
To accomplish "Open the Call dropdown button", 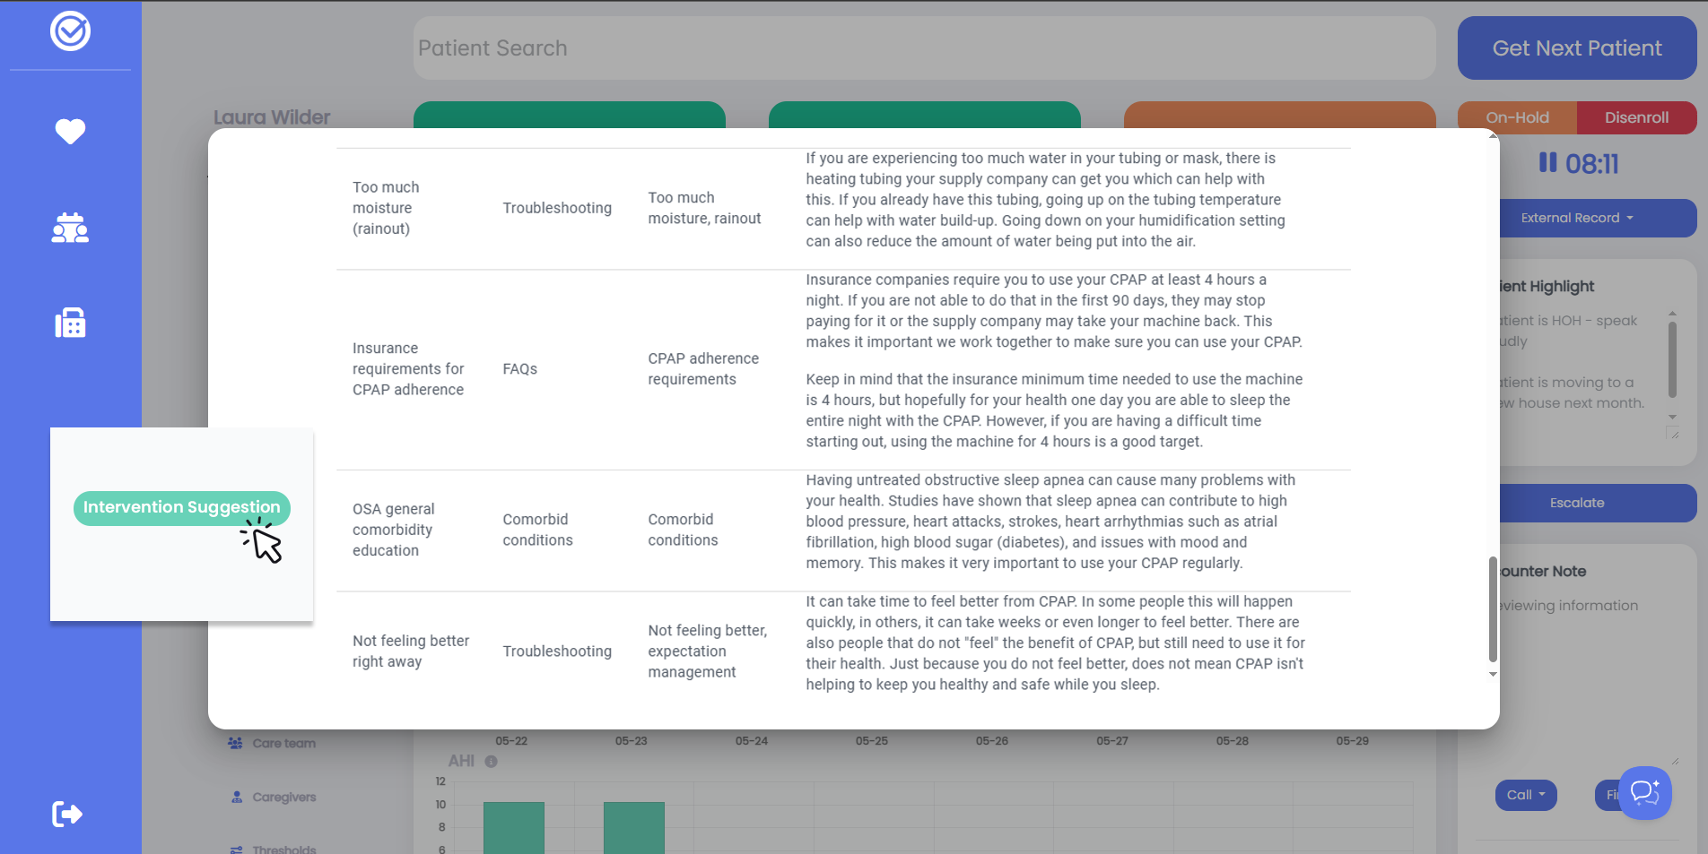I will click(x=1525, y=795).
